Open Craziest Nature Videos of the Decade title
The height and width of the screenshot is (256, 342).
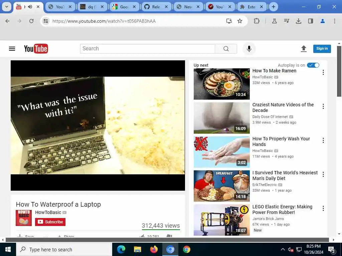283,108
